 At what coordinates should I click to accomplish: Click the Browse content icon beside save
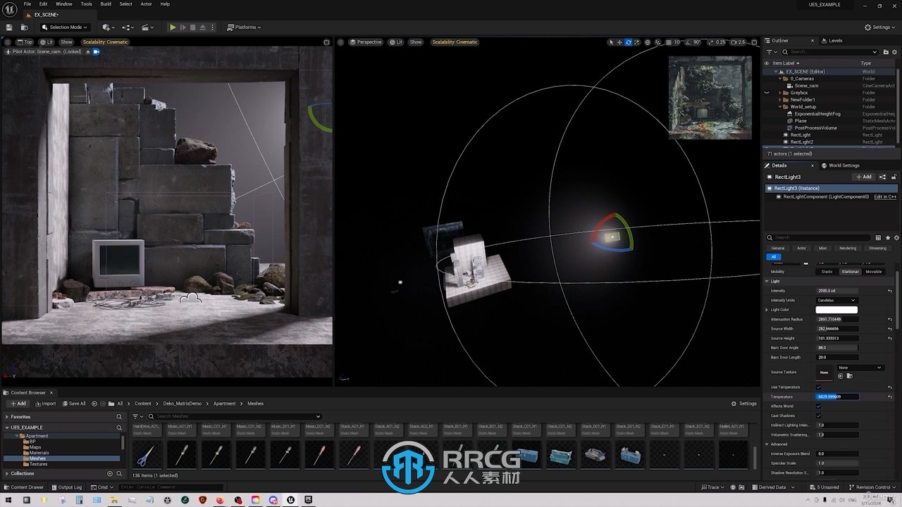tap(25, 27)
